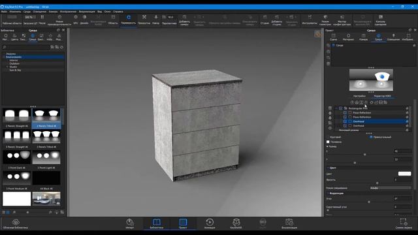This screenshot has height=235, width=418.
Task: Open the Help (Справка) menu
Action: (x=118, y=12)
